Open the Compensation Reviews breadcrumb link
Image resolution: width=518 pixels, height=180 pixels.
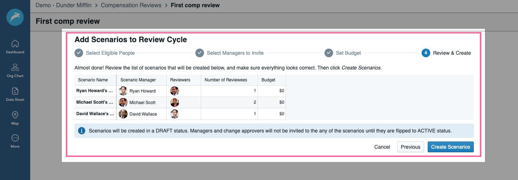132,5
